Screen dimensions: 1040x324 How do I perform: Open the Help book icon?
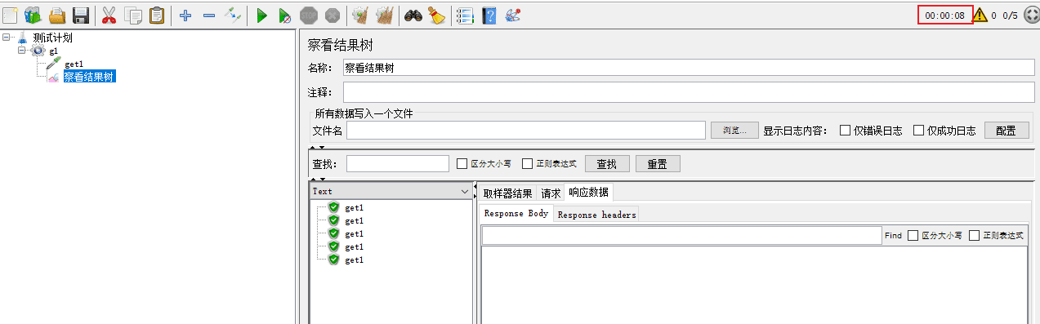[x=489, y=15]
